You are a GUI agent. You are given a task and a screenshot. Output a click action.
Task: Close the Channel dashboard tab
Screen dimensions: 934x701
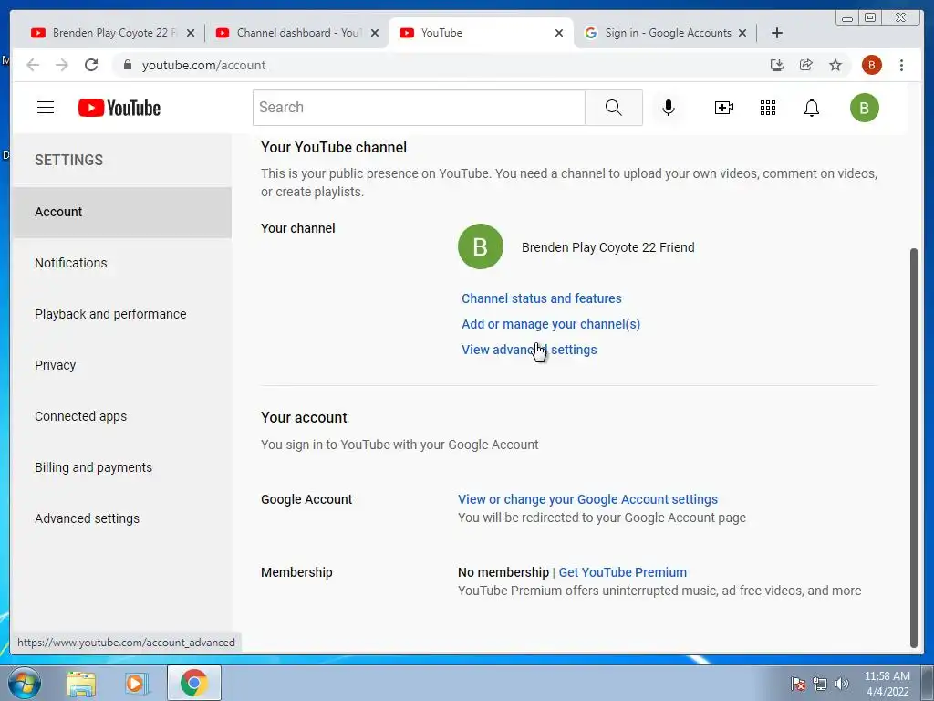[375, 33]
